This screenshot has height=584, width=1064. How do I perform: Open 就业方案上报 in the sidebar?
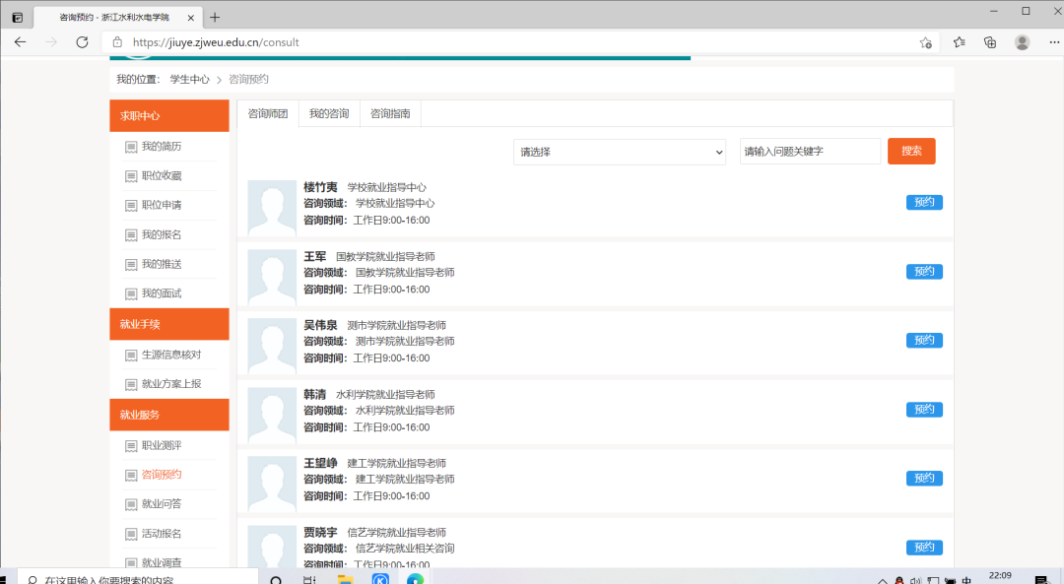[x=171, y=384]
